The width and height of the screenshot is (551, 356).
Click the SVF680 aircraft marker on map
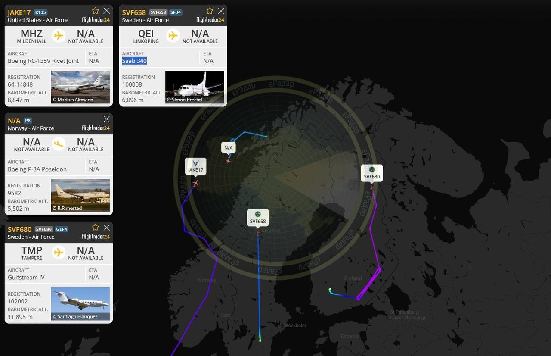(372, 188)
